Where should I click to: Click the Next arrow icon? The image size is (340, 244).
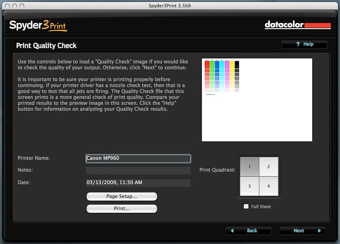click(319, 230)
